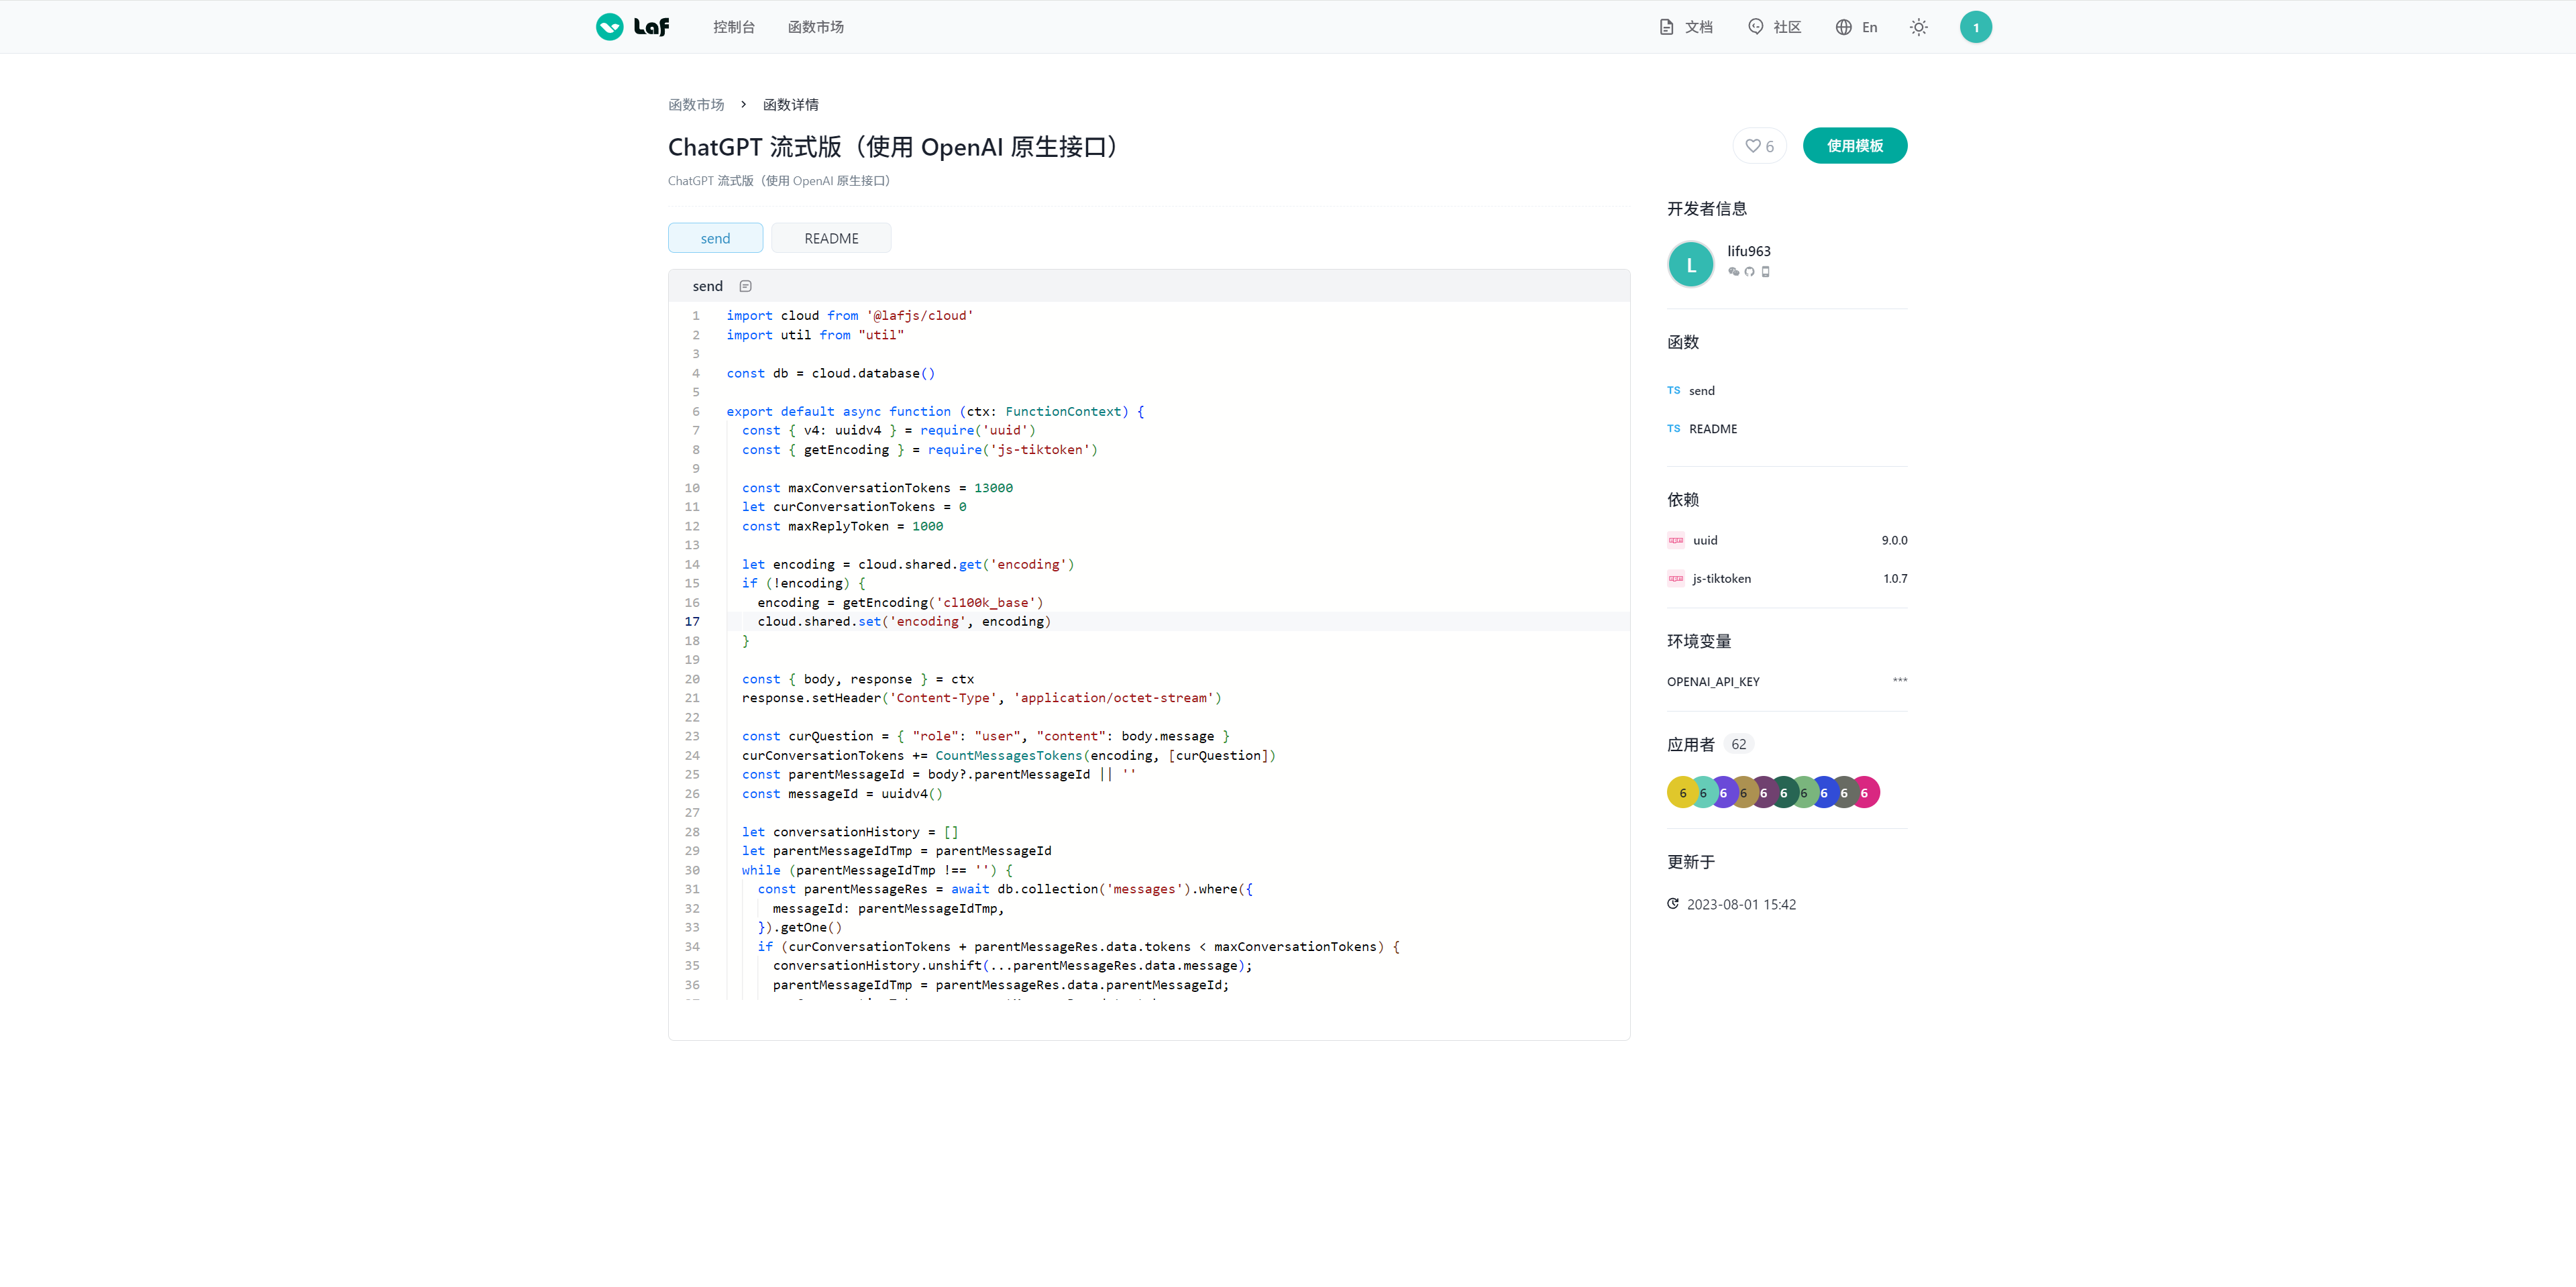Switch to the README tab

(831, 238)
